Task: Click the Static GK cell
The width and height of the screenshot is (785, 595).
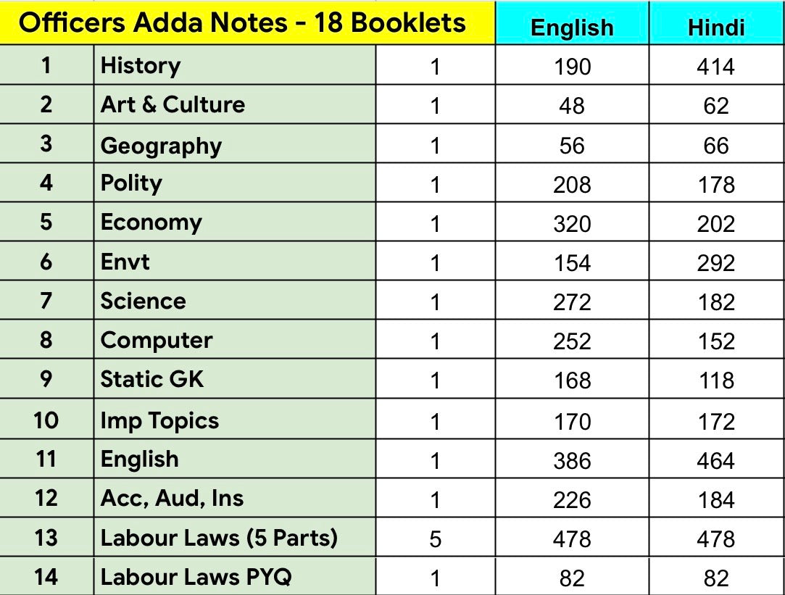Action: click(152, 380)
